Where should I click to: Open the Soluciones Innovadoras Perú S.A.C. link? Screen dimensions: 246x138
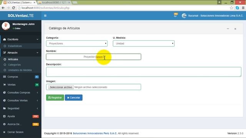click(95, 133)
